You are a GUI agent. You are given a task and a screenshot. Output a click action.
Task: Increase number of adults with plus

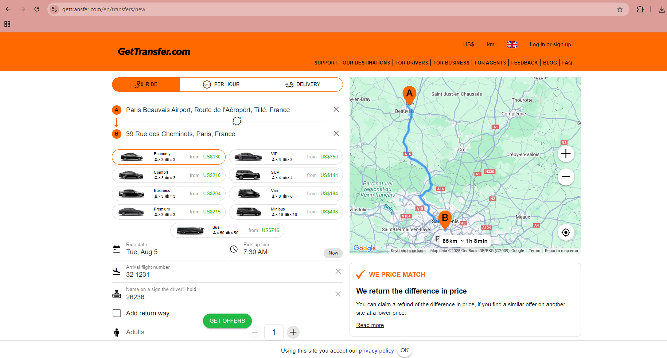click(293, 332)
